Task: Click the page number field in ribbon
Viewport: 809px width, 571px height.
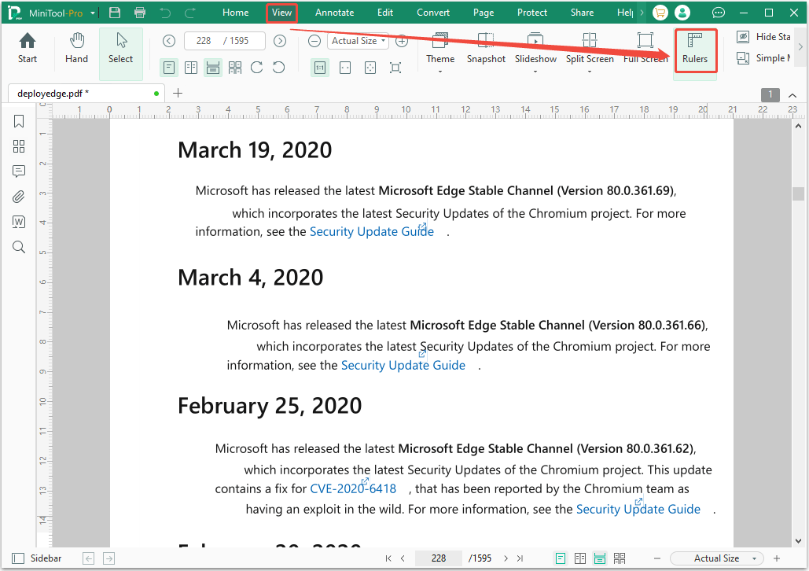Action: tap(224, 41)
